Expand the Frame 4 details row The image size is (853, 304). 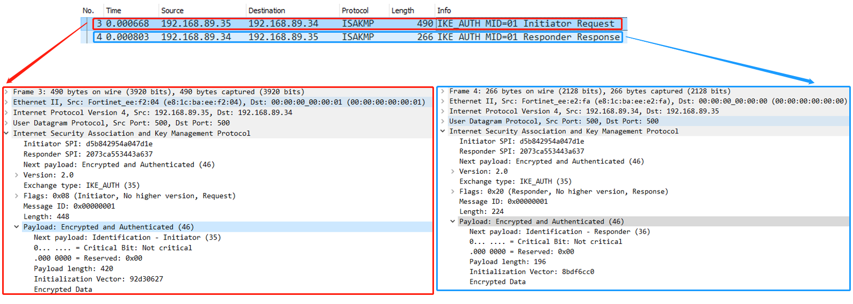pos(443,91)
